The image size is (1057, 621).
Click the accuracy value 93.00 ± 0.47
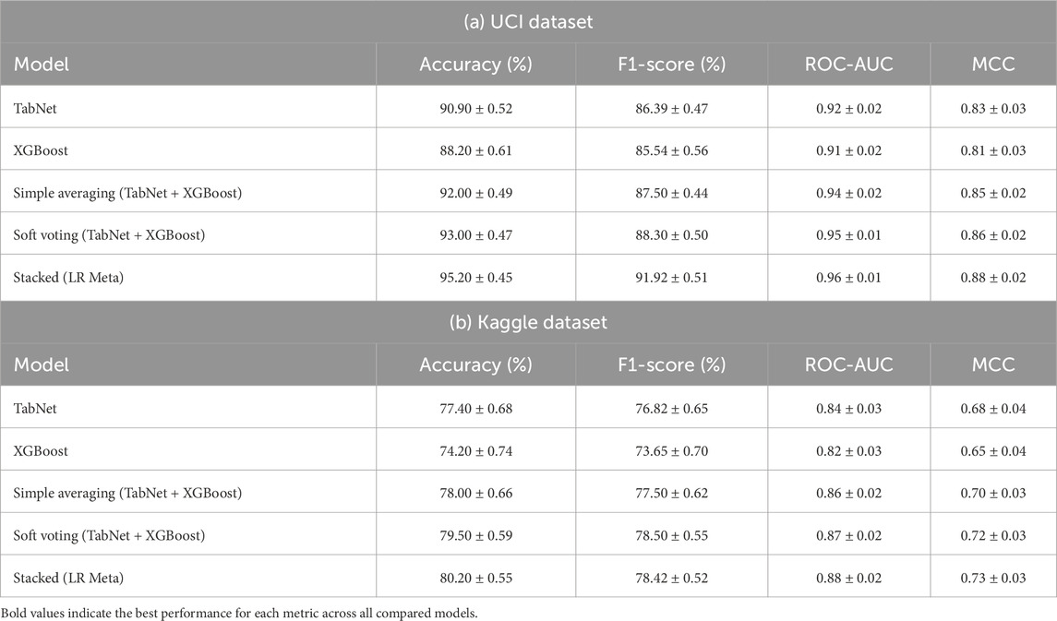tap(476, 234)
